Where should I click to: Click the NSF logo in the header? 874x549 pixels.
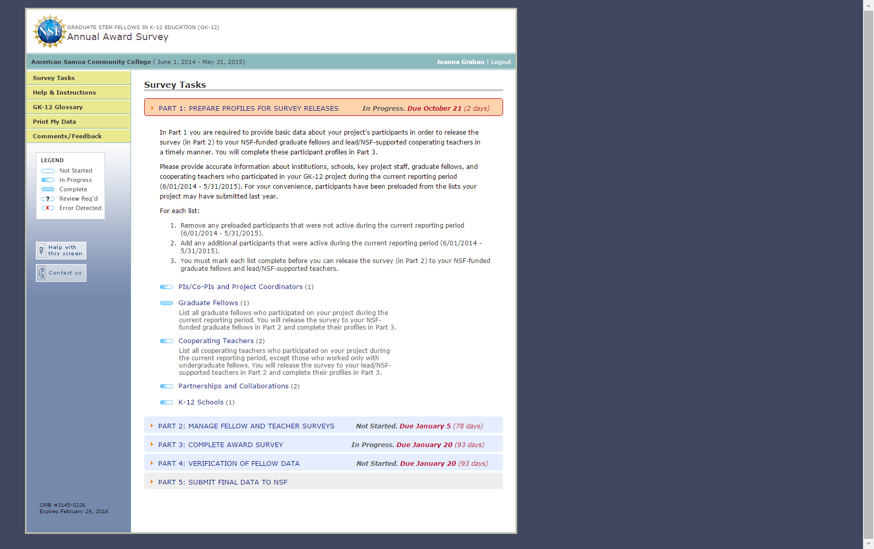(49, 31)
